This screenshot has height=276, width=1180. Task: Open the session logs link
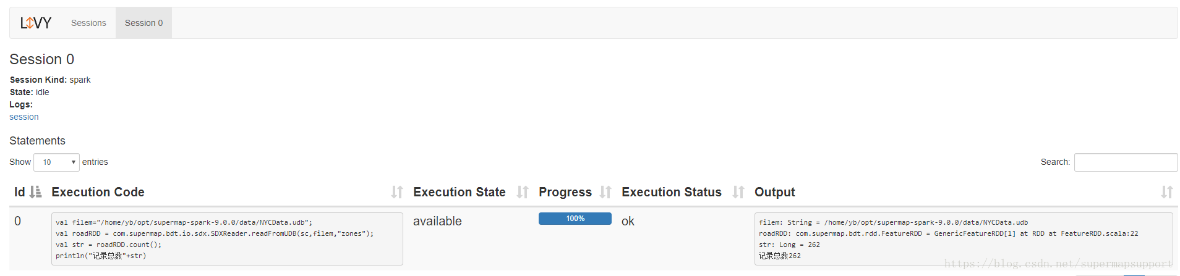(x=24, y=117)
